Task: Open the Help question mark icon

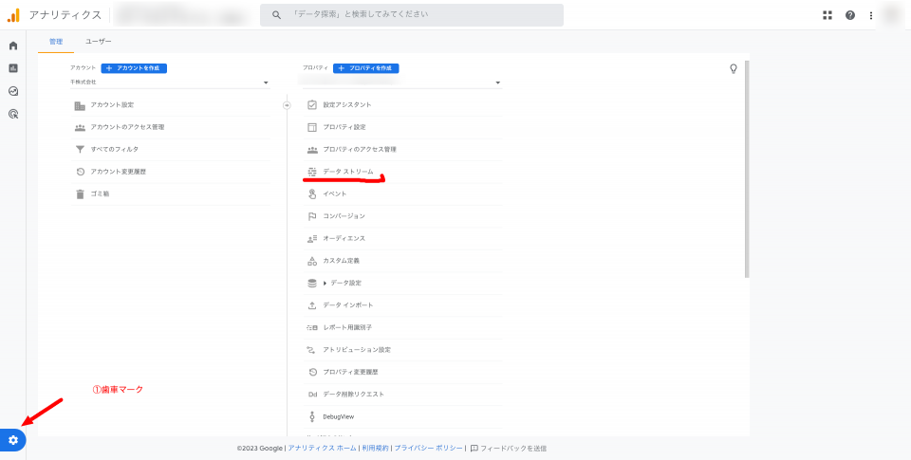Action: pos(850,15)
